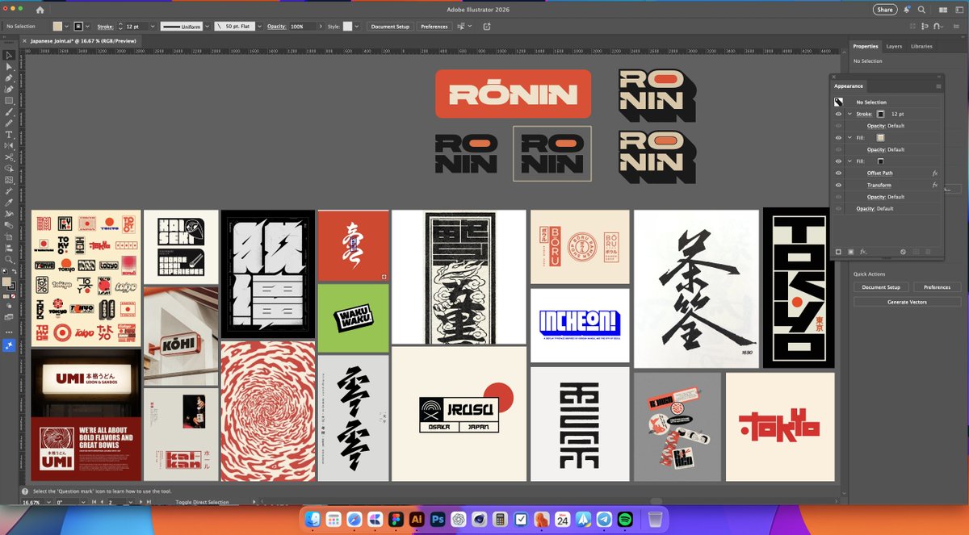Screen dimensions: 969x535
Task: Open the Uniform width profile dropdown
Action: tap(206, 26)
